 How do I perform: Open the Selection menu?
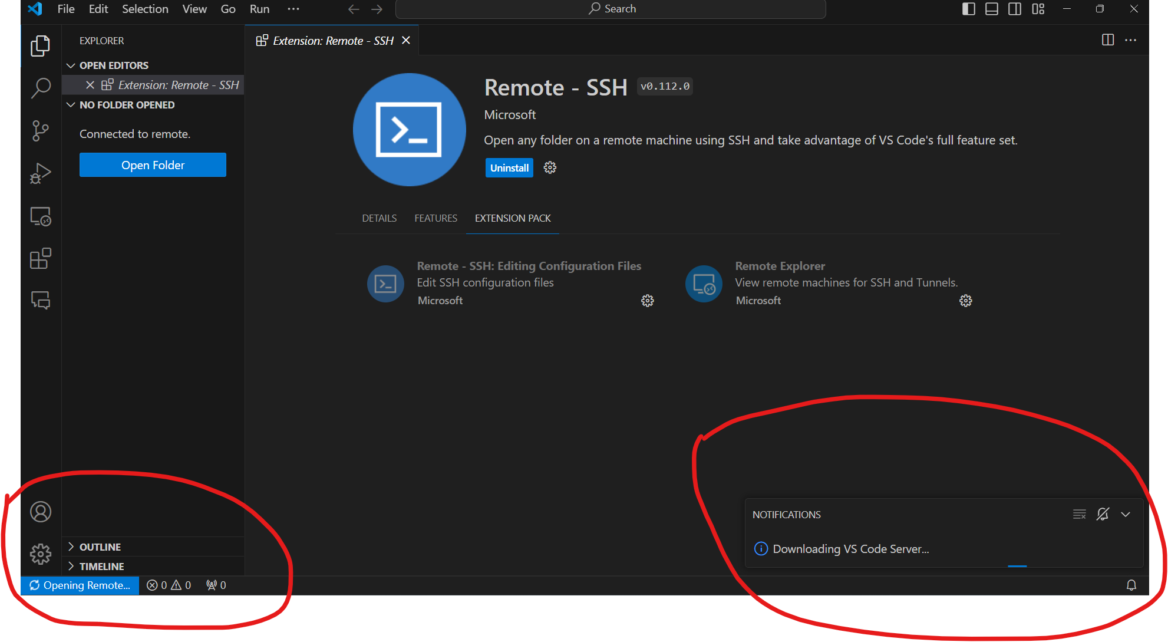tap(145, 9)
